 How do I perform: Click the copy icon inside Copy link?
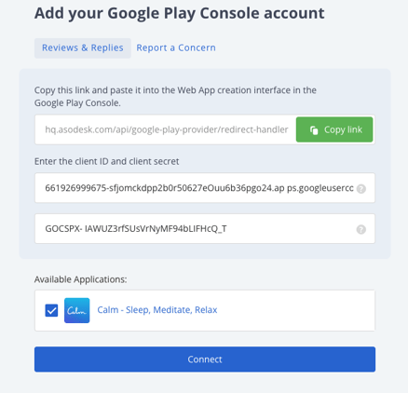314,130
